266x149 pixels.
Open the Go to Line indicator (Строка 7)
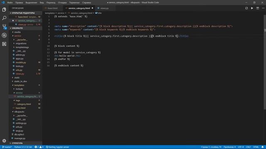click(x=211, y=147)
